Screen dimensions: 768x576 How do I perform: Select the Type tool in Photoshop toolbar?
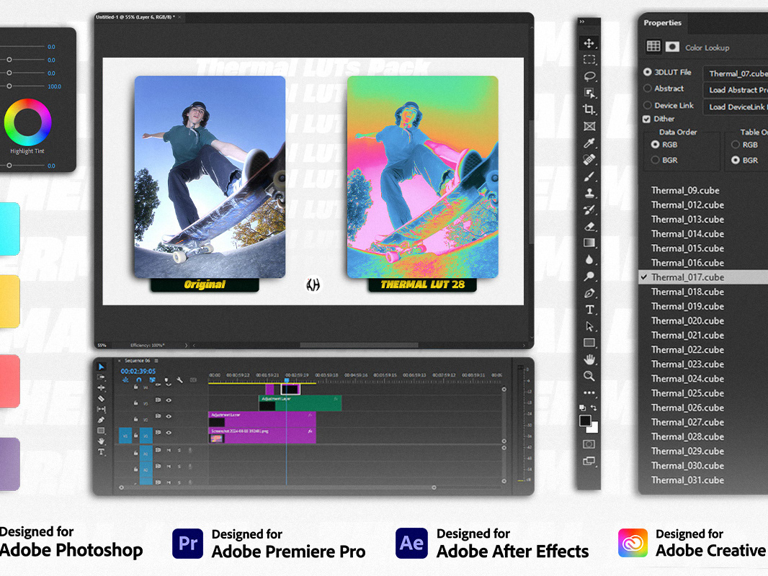pos(589,310)
